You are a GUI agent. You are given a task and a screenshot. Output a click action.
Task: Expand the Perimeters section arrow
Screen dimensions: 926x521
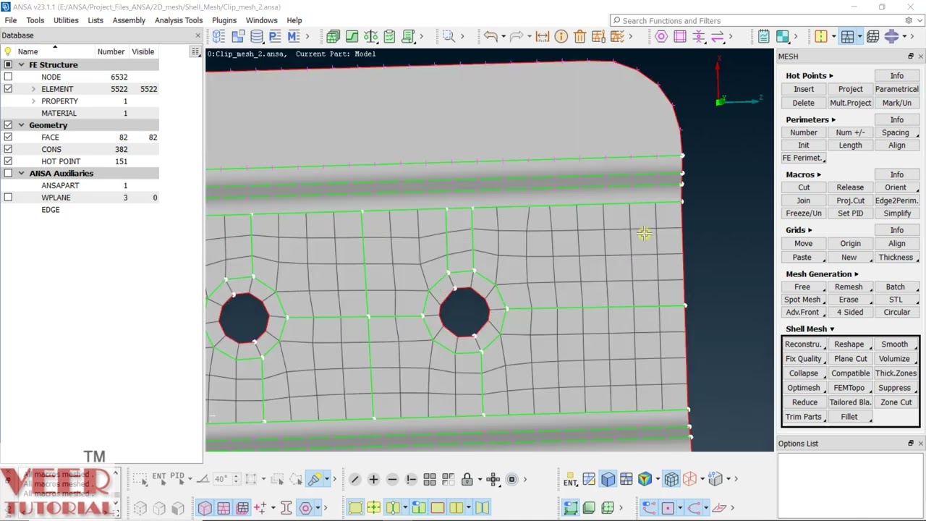[834, 120]
